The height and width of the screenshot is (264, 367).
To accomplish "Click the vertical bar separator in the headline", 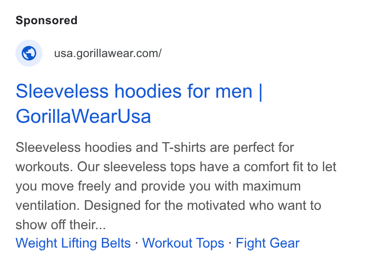I will click(260, 91).
